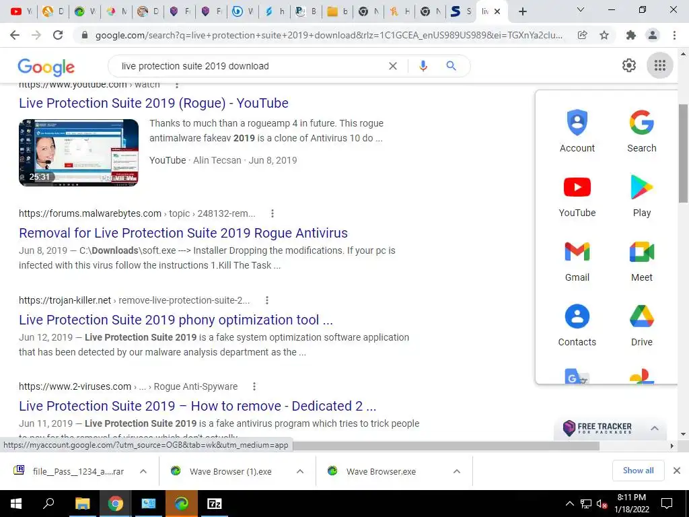Reload the current page
This screenshot has width=689, height=517.
point(58,35)
